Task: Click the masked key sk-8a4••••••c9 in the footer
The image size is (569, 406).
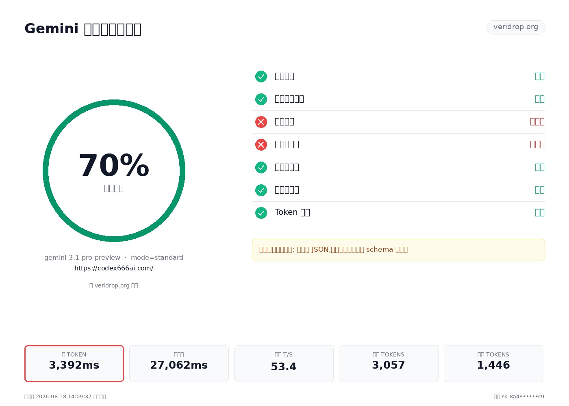Action: click(x=523, y=397)
